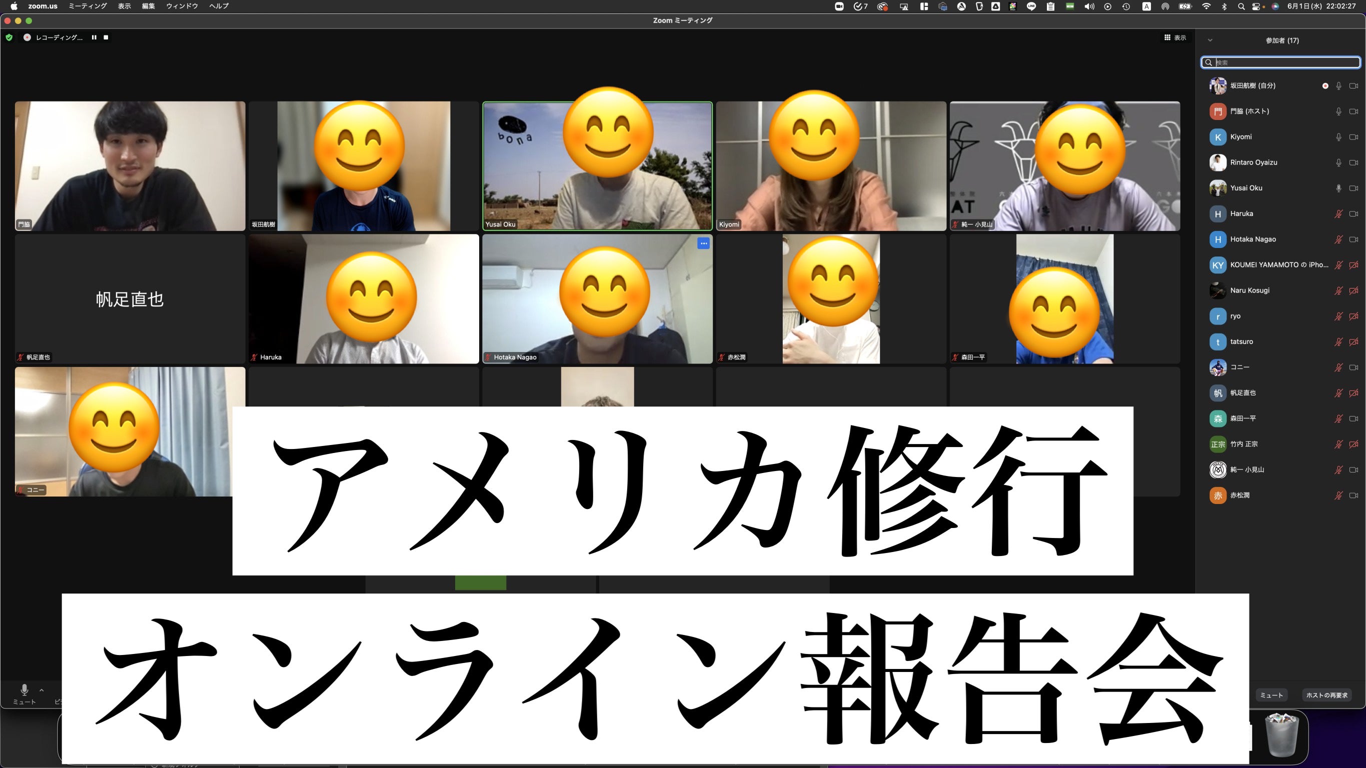Click the microphone icon next to Kiyomi

pos(1338,136)
